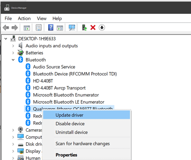Viewport: 191px width, 160px height.
Task: Click Scan for hardware changes monitor icon
Action: [x=72, y=28]
